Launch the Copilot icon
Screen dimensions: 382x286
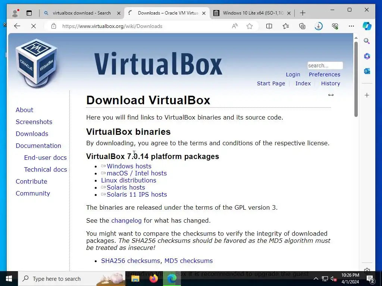tap(367, 26)
